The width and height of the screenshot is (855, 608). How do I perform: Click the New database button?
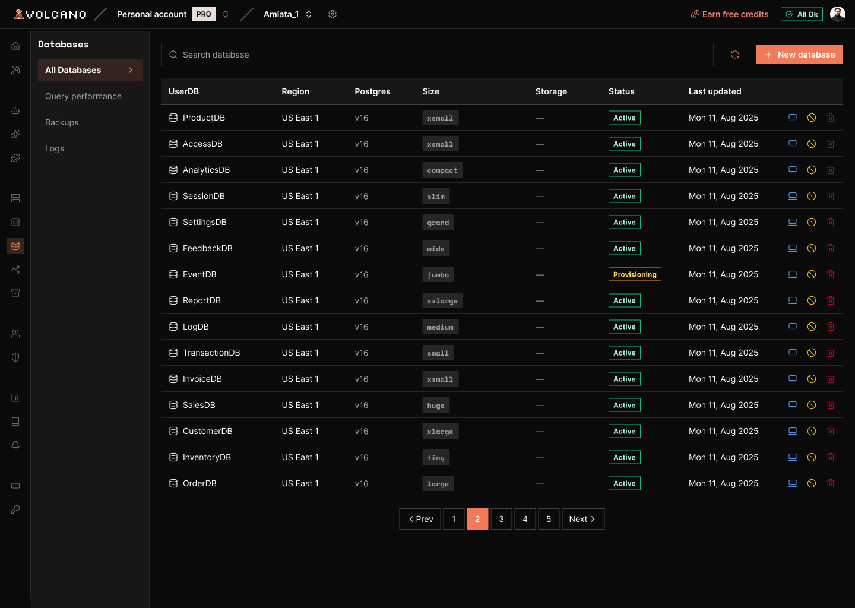(x=799, y=55)
